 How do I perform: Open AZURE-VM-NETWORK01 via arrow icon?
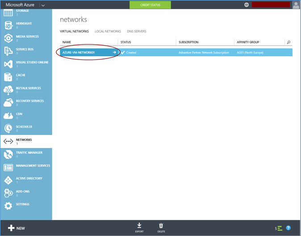114,52
